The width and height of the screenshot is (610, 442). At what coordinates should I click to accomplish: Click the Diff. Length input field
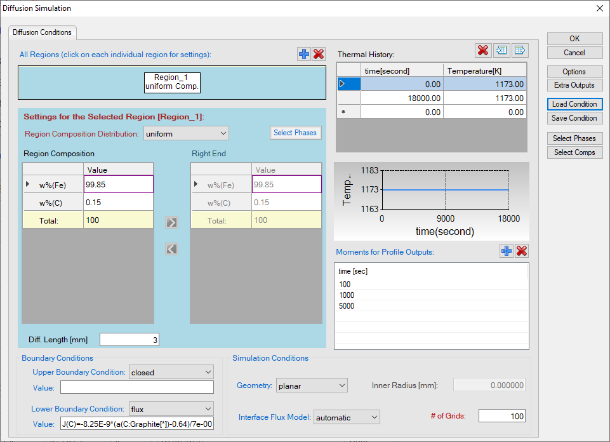pos(129,340)
